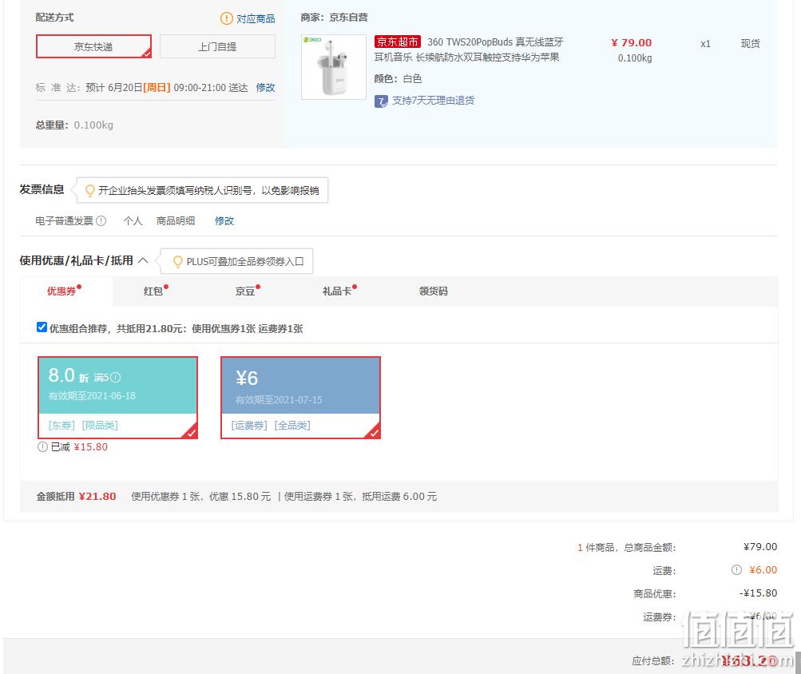This screenshot has height=674, width=801.
Task: Open PLUS可叠加全品券领券入口 link
Action: [245, 262]
